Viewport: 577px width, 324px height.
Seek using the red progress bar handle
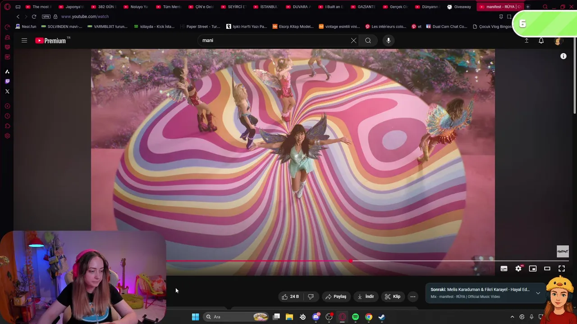[x=351, y=261]
